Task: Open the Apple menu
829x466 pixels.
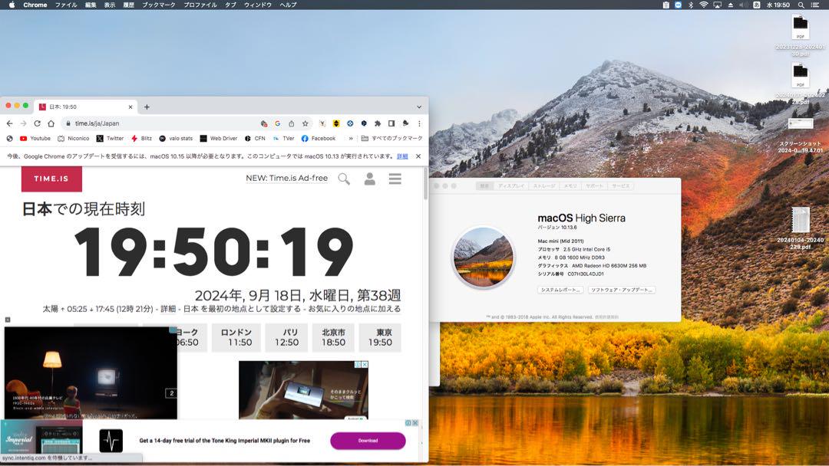Action: coord(12,5)
